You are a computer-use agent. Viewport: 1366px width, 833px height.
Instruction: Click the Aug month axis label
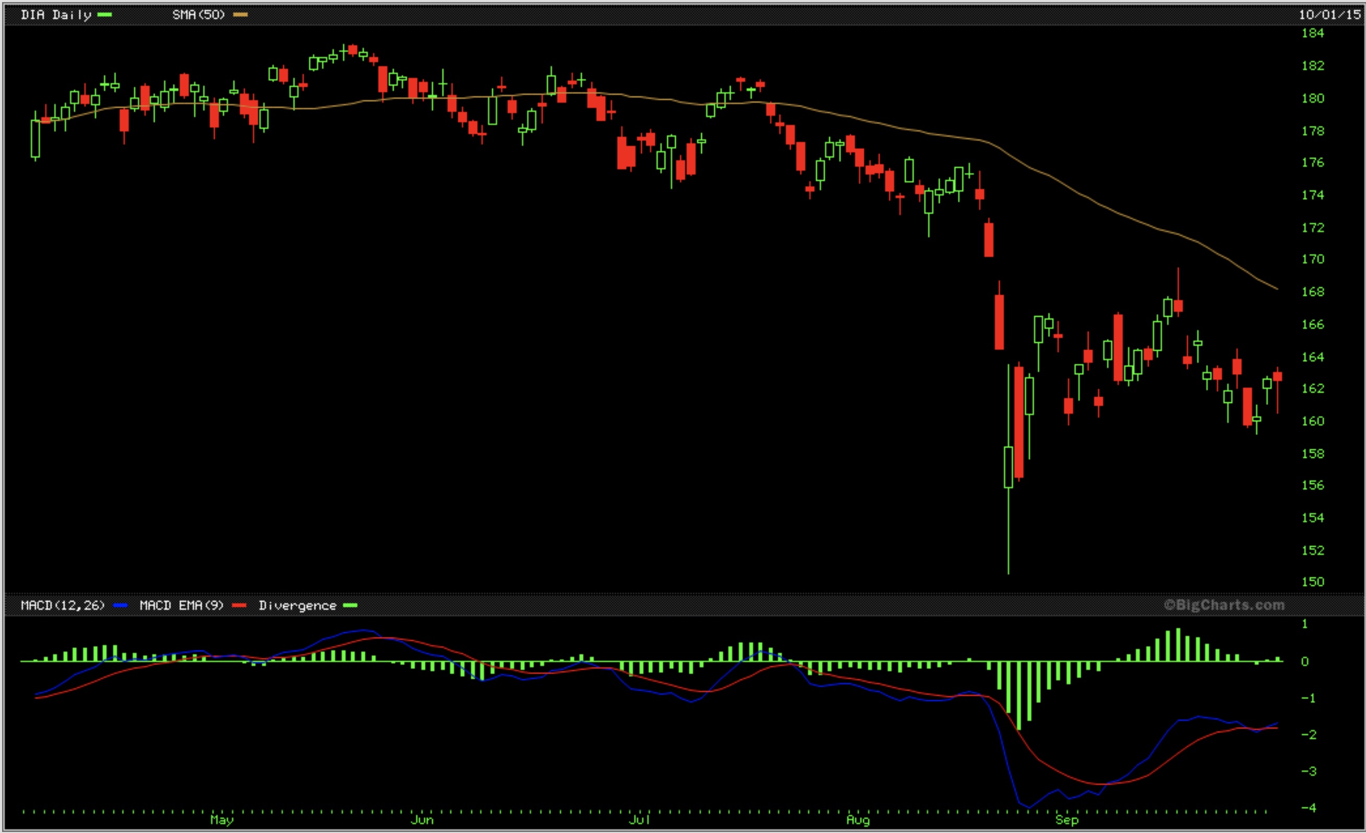(x=858, y=819)
